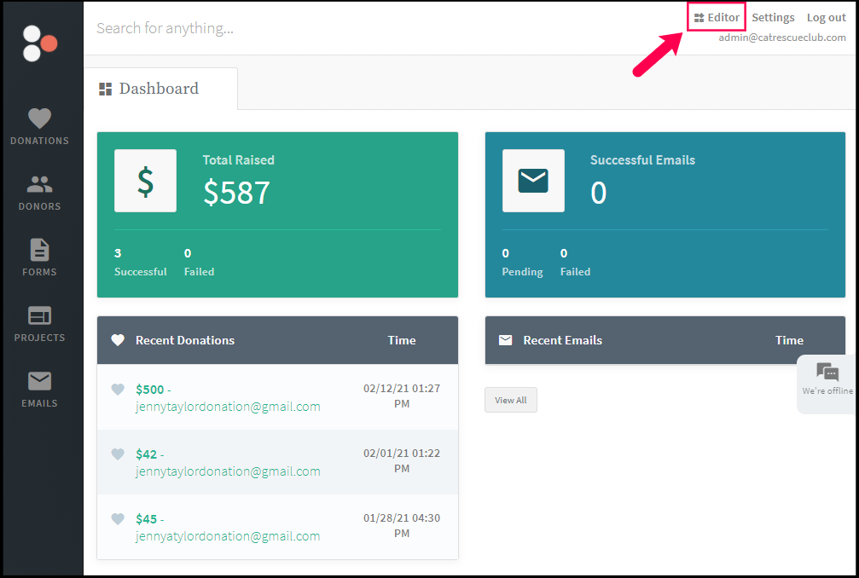Click the dollar sign Total Raised icon
The height and width of the screenshot is (578, 859).
pyautogui.click(x=146, y=181)
